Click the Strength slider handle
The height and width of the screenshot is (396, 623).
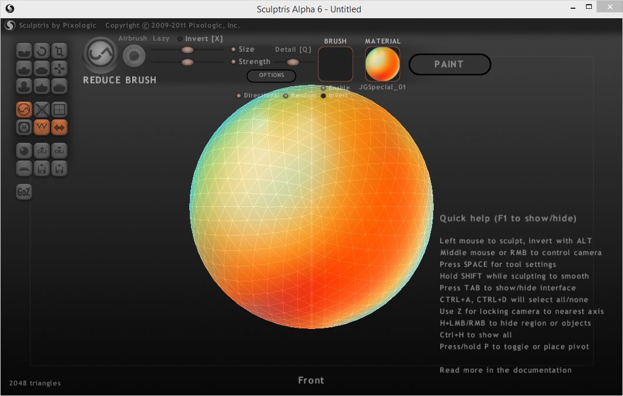(187, 62)
